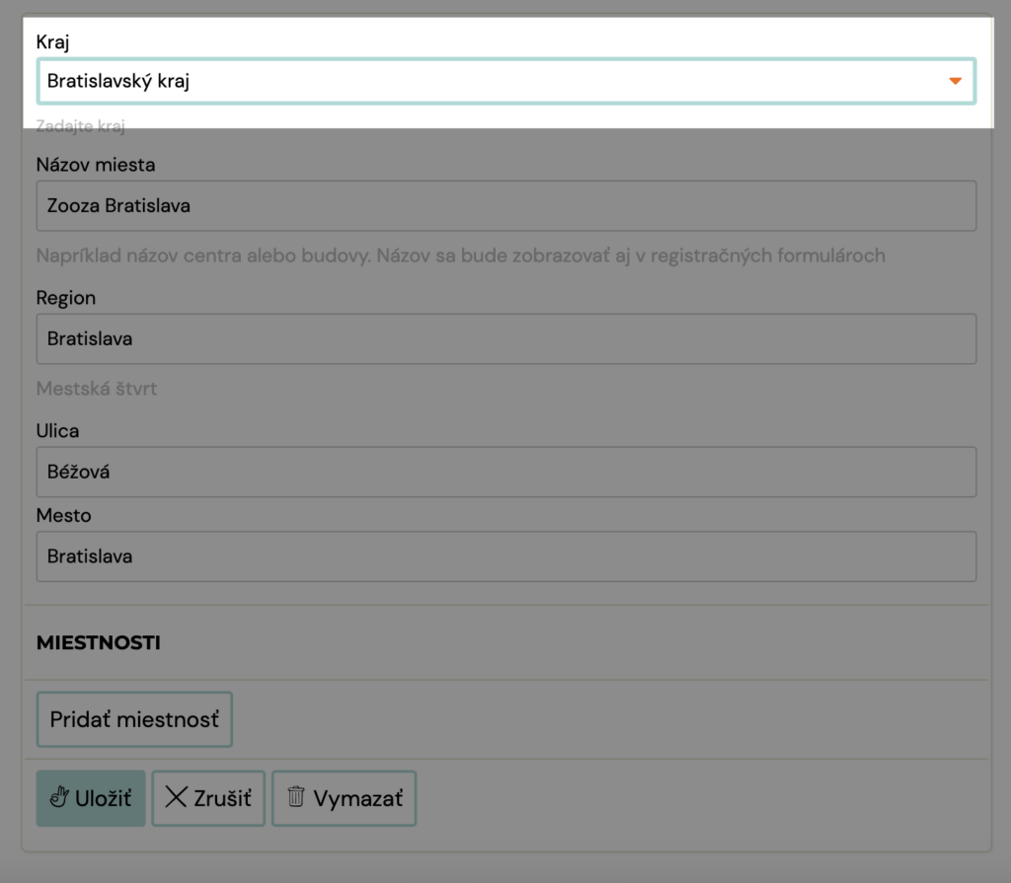Screen dimensions: 1011x883
Task: Click the Ulica field label
Action: tap(58, 430)
